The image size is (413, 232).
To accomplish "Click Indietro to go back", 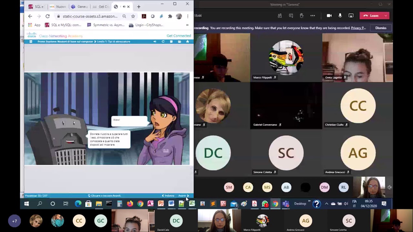I will pyautogui.click(x=168, y=196).
